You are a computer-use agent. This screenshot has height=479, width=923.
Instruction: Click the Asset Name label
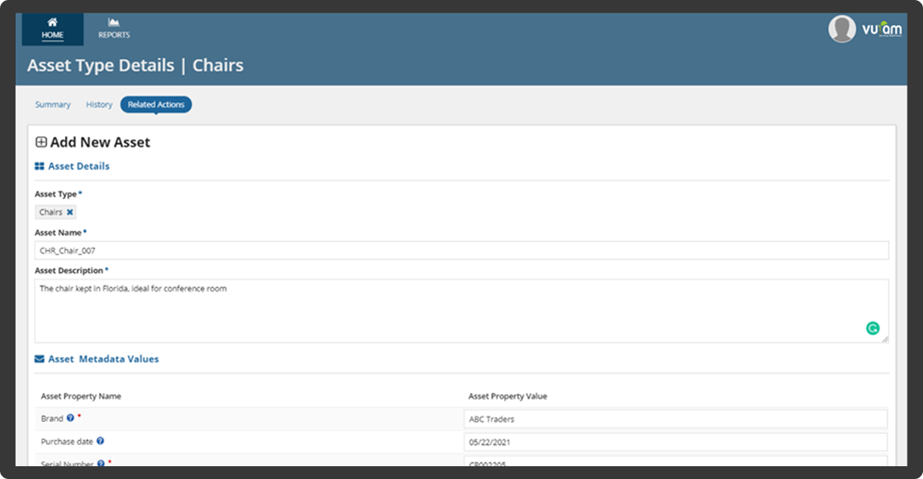pyautogui.click(x=58, y=233)
